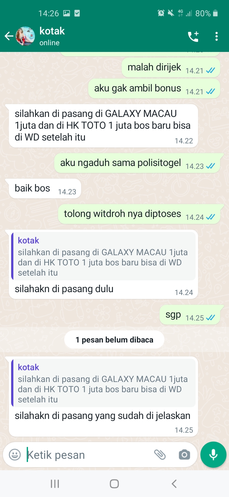Open kotak's profile picture
The height and width of the screenshot is (497, 229).
25,36
